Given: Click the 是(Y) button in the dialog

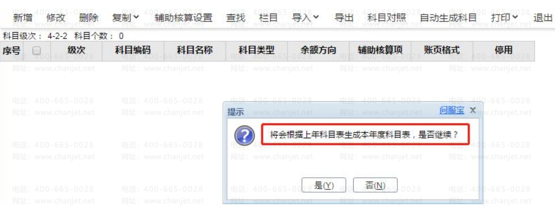Looking at the screenshot, I should click(x=324, y=185).
